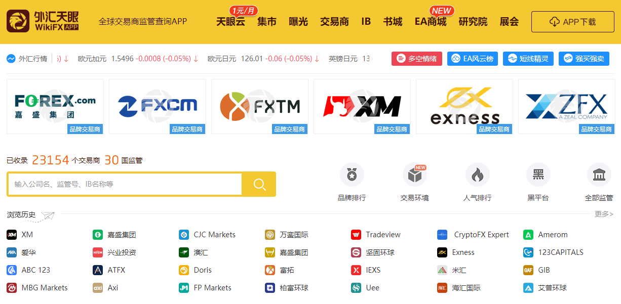Viewport: 621px width, 304px height.
Task: Click the 万玺国际 broker icon
Action: tap(270, 235)
